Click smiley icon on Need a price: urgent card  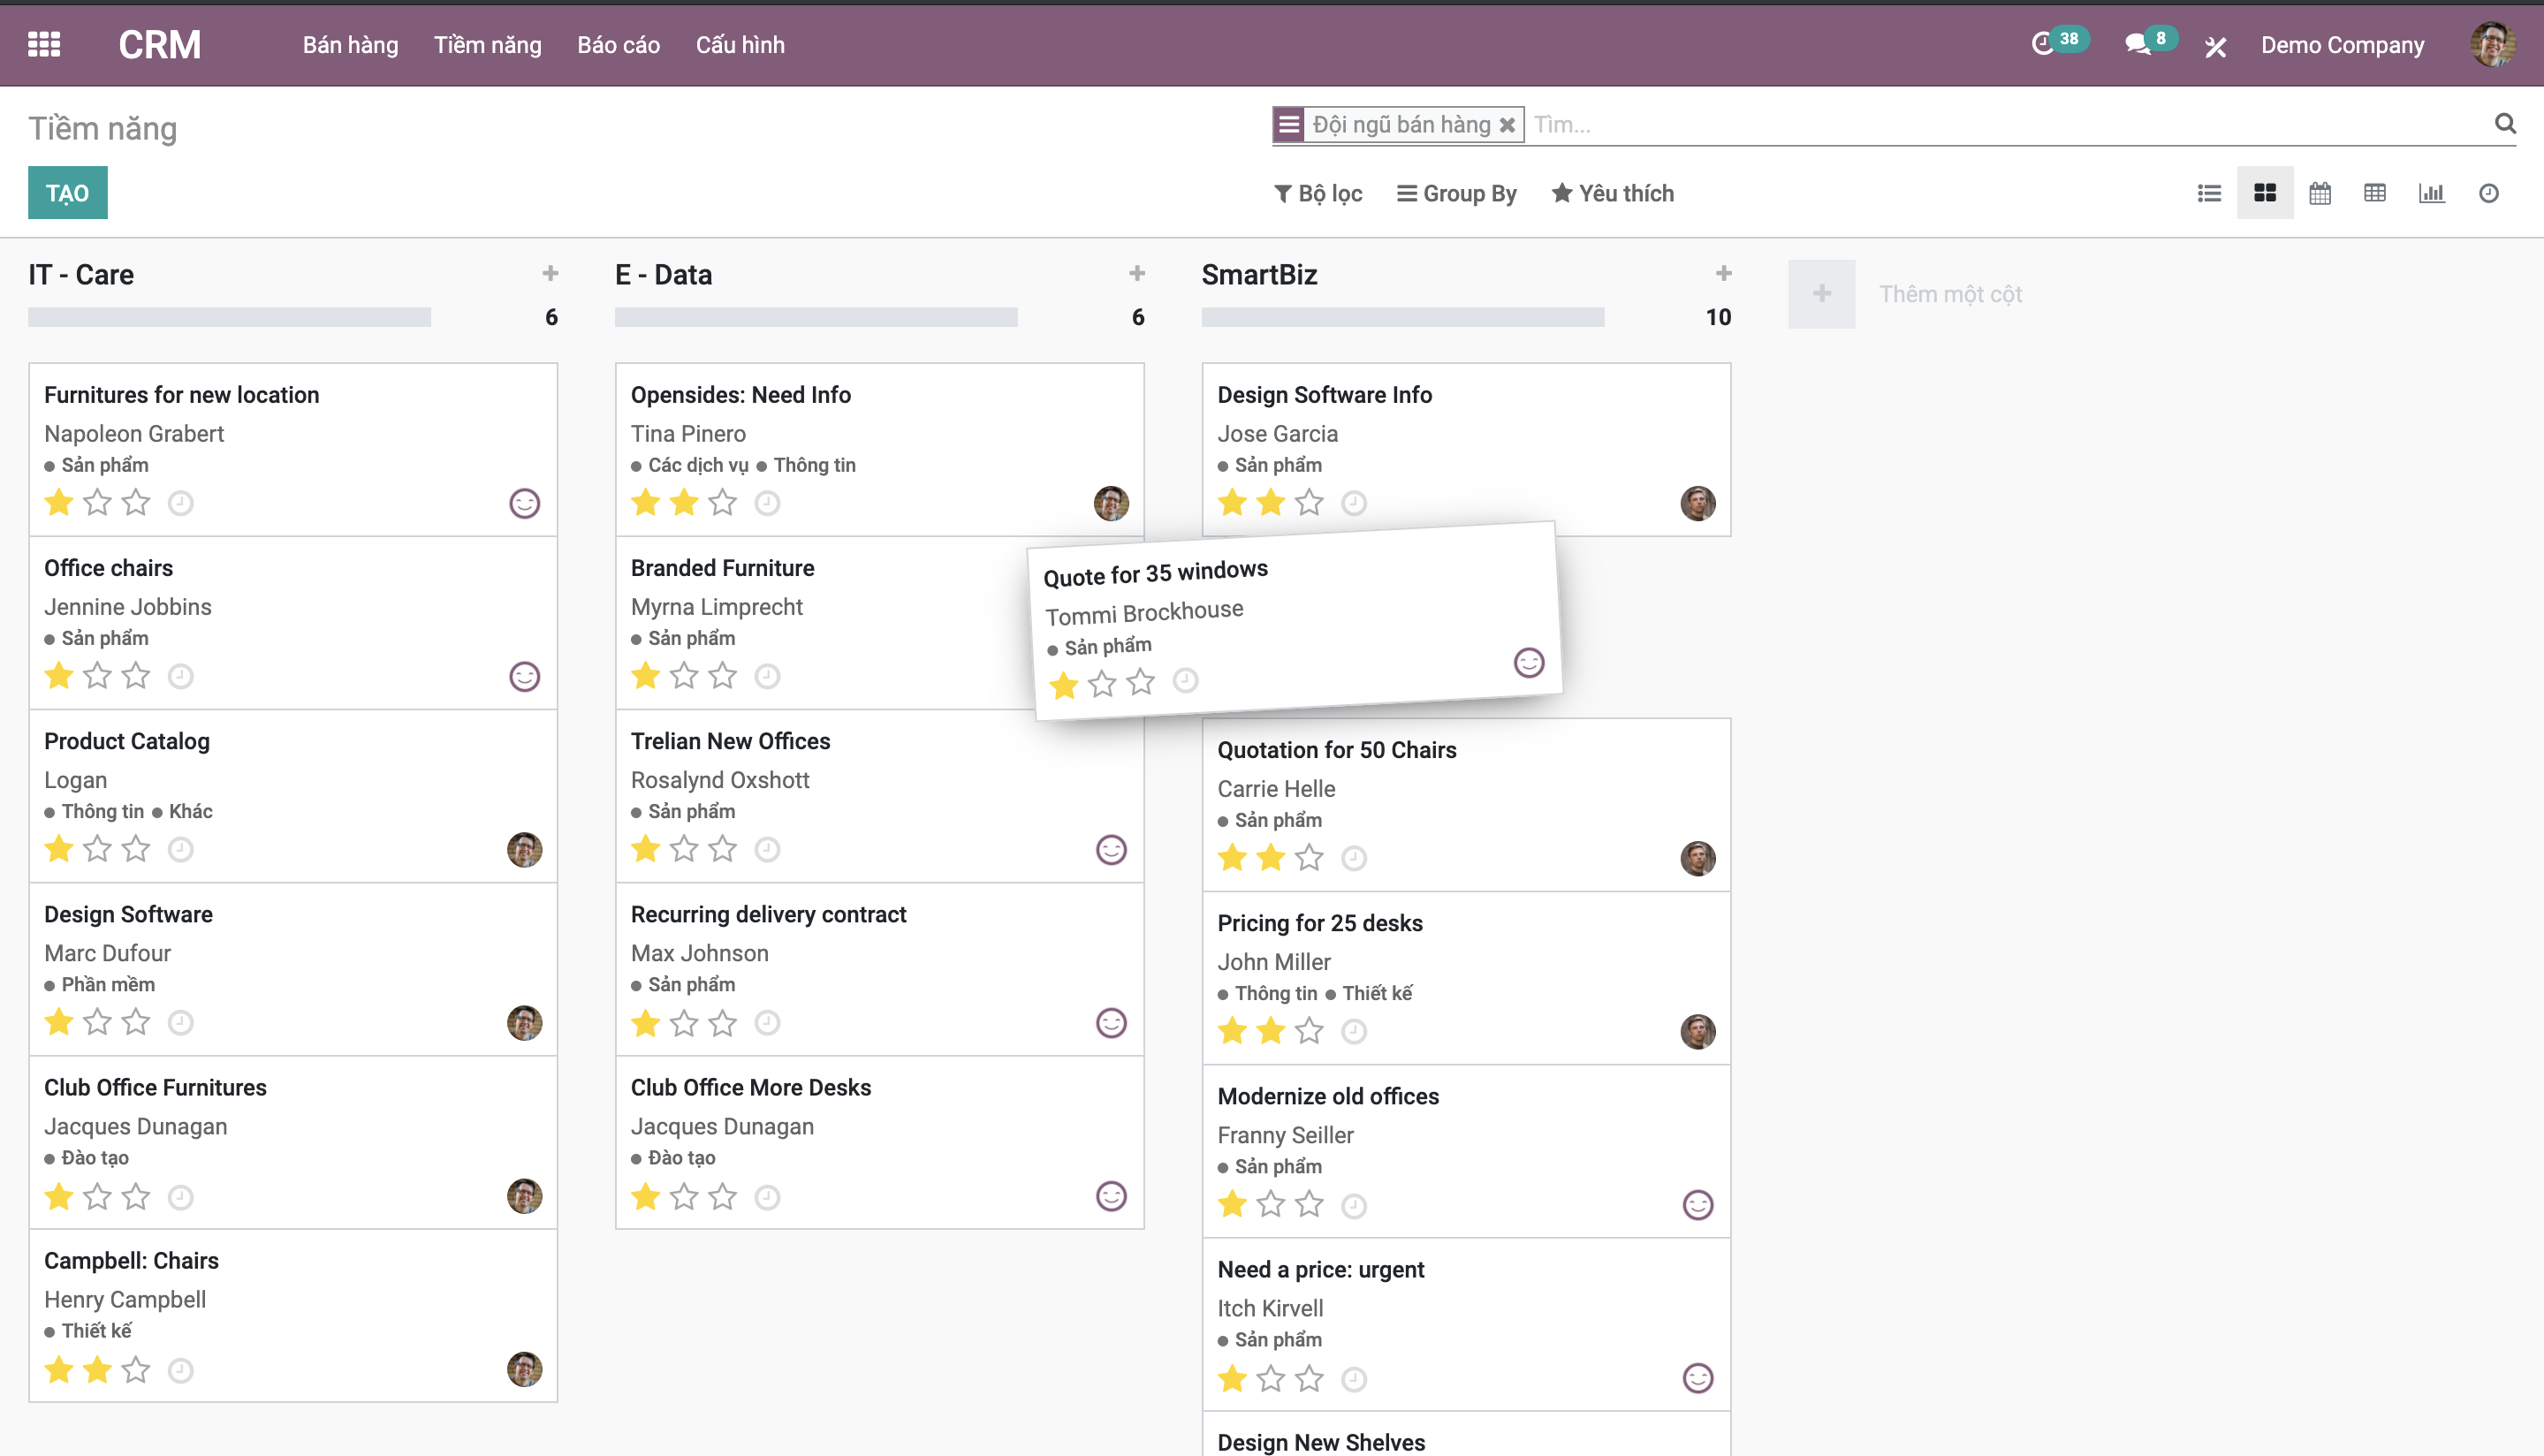(x=1698, y=1378)
